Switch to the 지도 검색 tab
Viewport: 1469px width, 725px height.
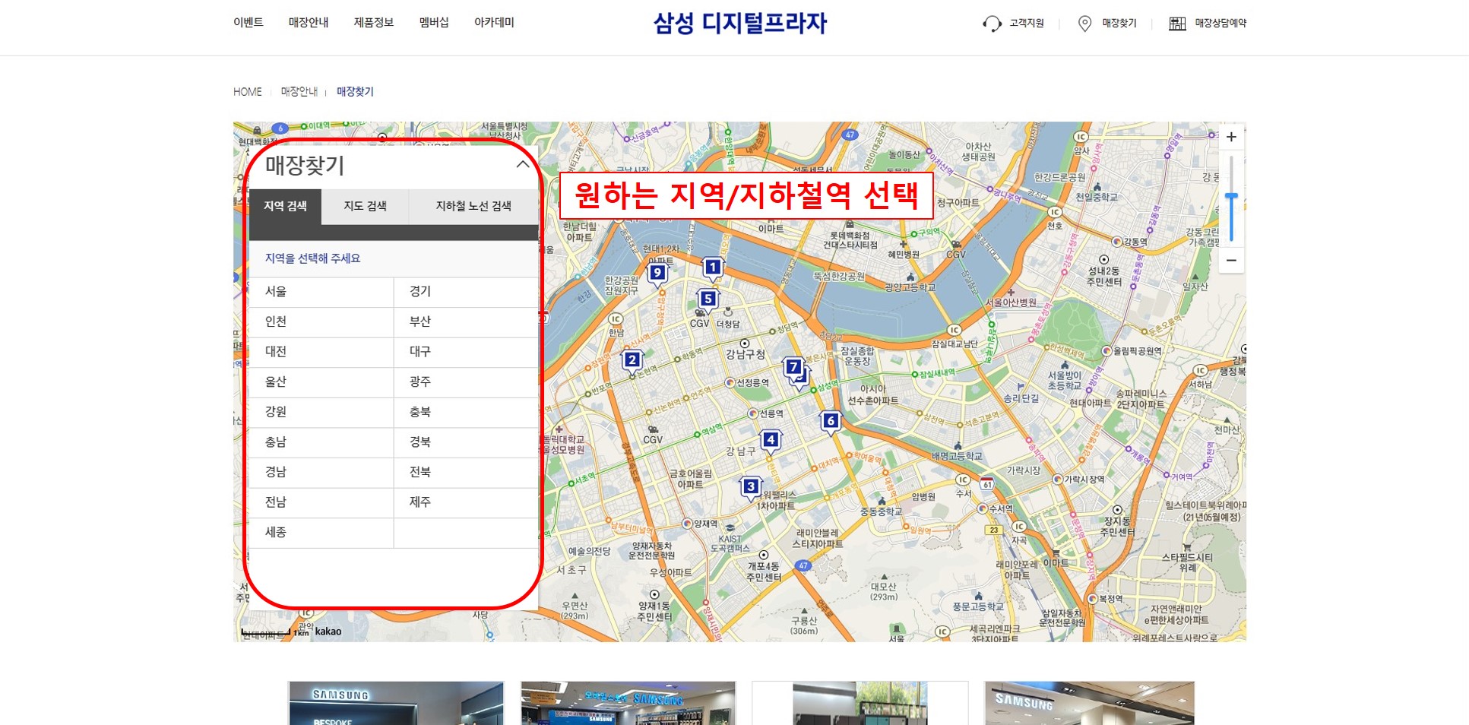pos(365,206)
